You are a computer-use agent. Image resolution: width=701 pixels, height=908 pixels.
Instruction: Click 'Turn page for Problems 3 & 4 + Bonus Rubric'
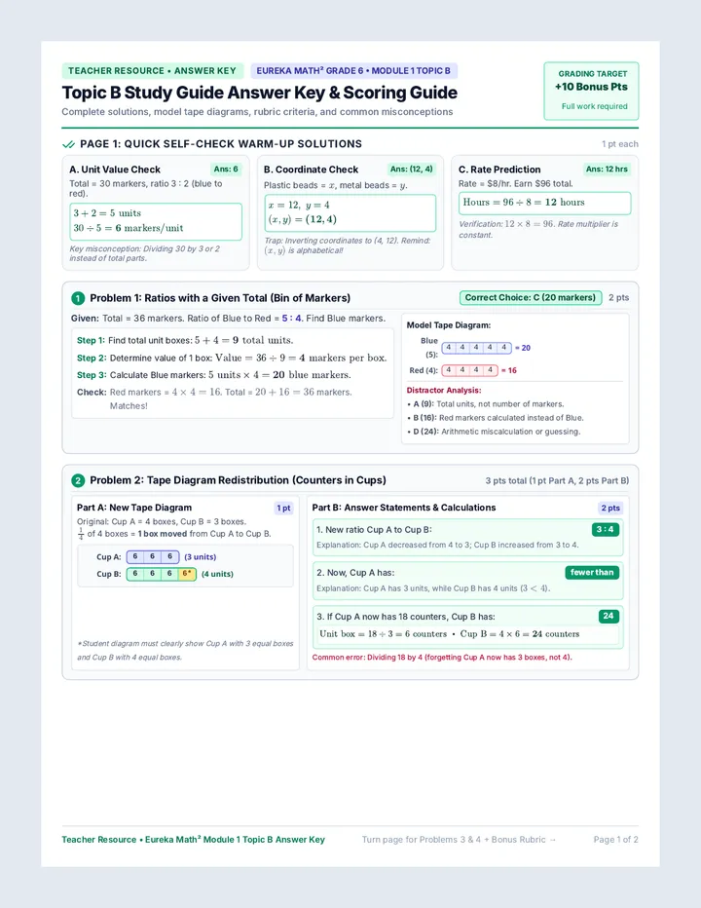(459, 840)
